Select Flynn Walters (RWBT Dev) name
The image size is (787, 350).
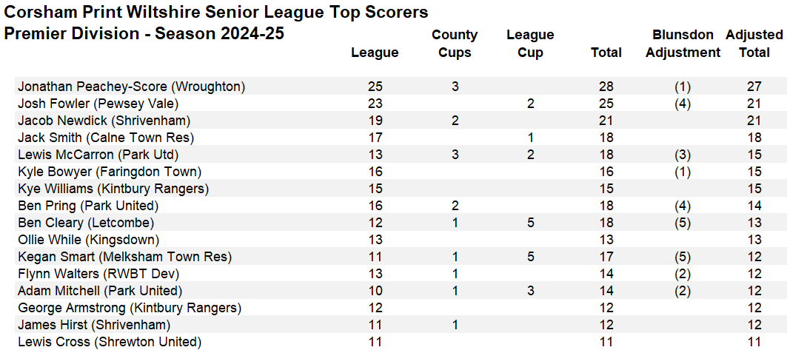pyautogui.click(x=98, y=275)
